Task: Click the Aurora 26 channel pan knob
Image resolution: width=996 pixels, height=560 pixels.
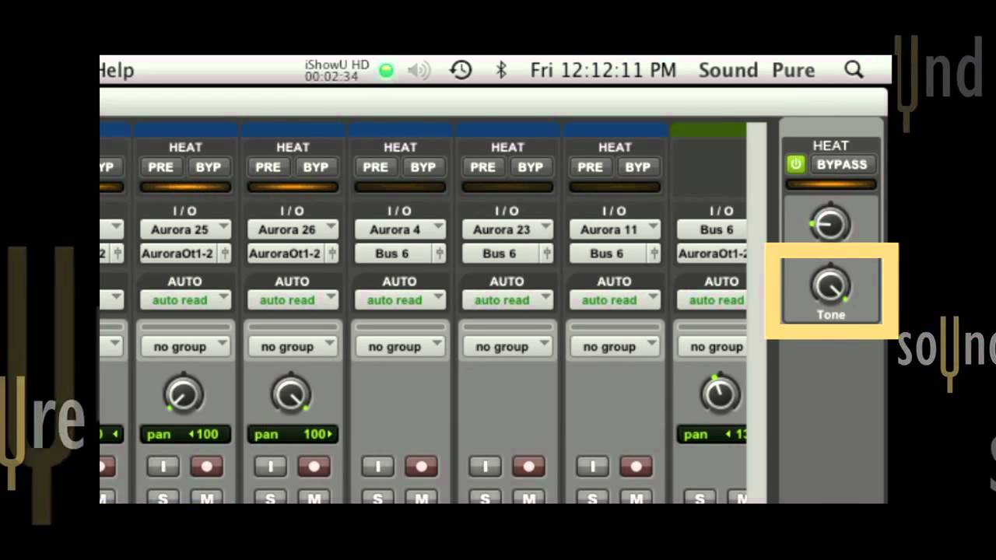Action: (x=291, y=394)
